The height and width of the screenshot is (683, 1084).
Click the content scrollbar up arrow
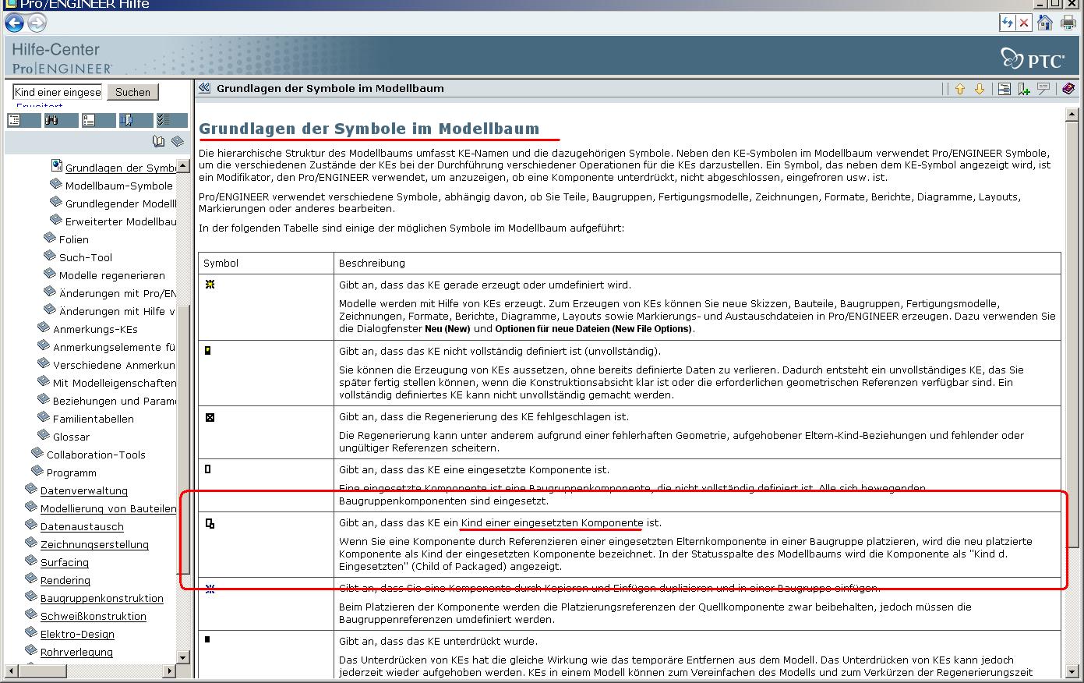pos(1072,115)
